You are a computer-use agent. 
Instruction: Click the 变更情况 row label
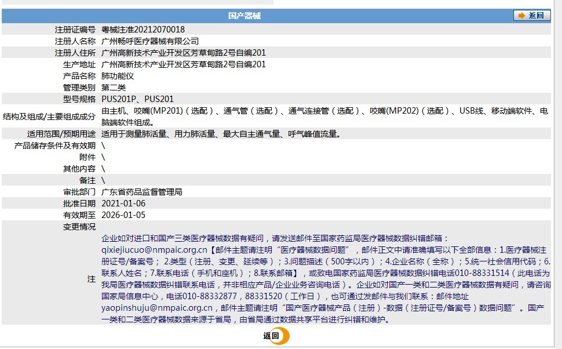[x=79, y=227]
